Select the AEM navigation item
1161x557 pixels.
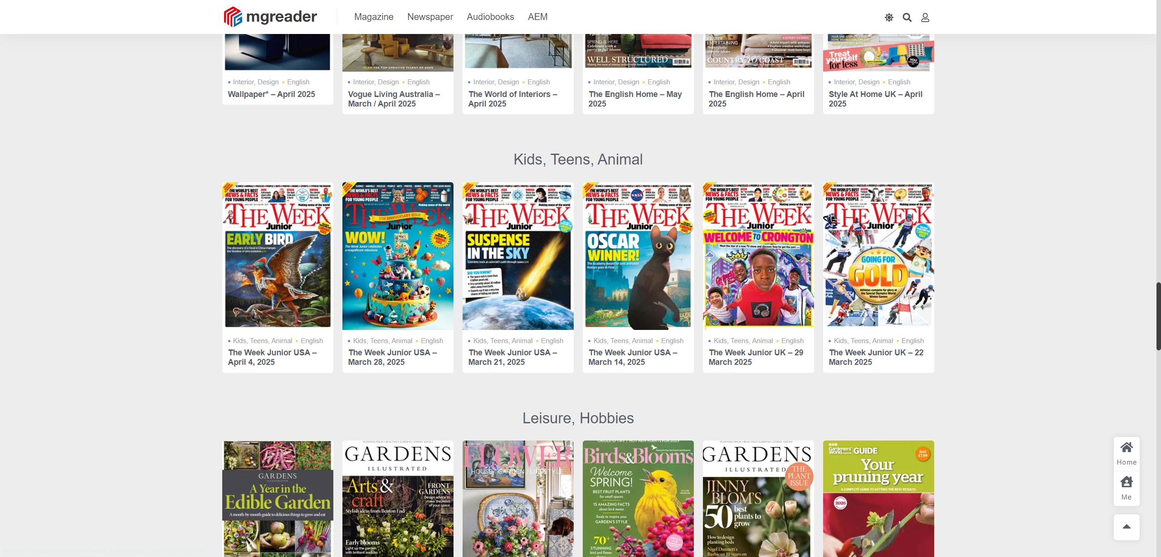pyautogui.click(x=537, y=17)
